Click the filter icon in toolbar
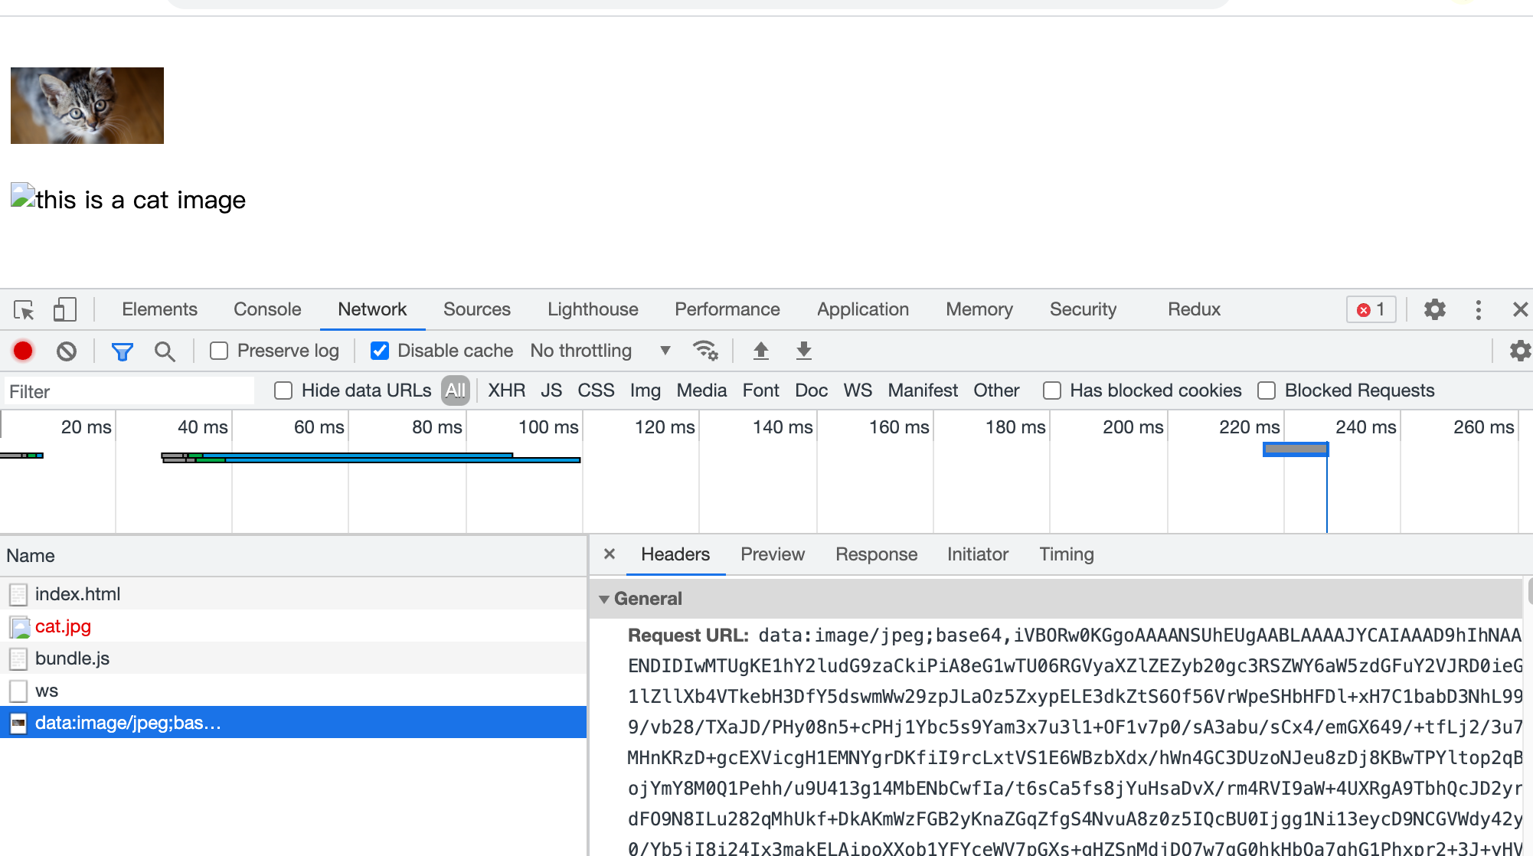The height and width of the screenshot is (856, 1533). tap(123, 351)
